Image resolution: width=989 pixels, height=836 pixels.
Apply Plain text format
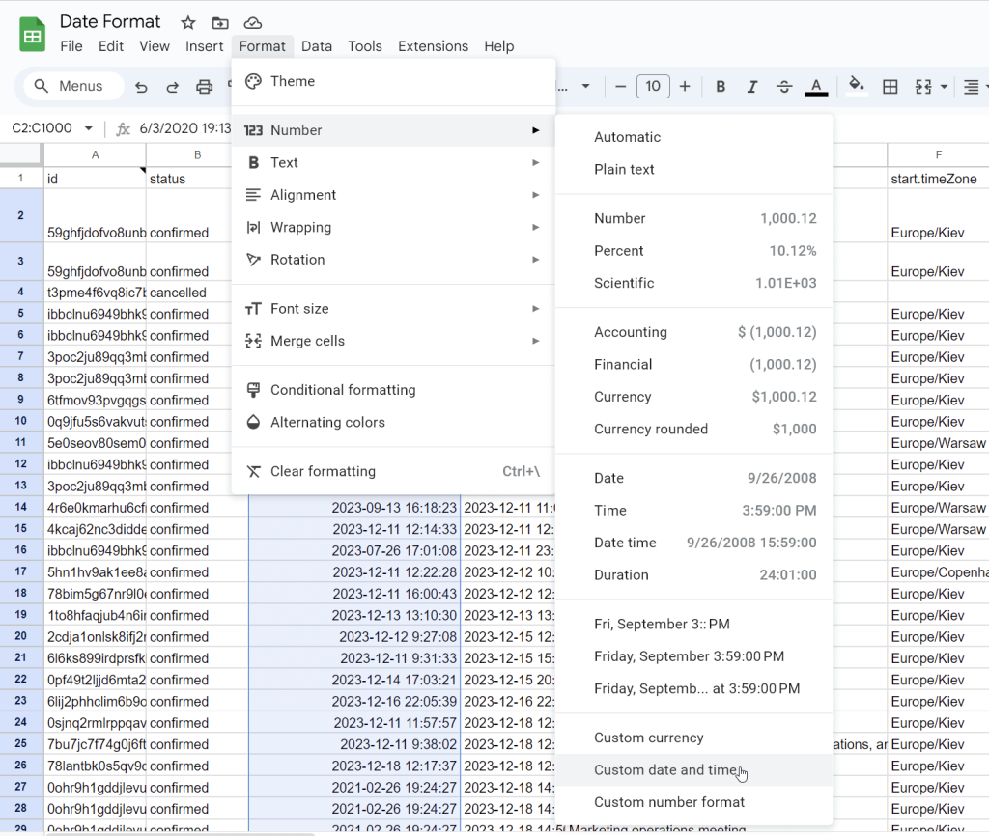693,169
